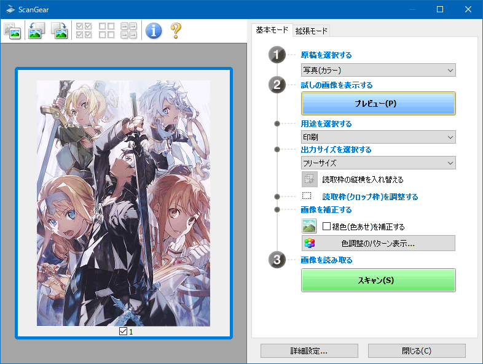This screenshot has height=364, width=483.
Task: Close the ScanGear window
Action: tap(468, 9)
